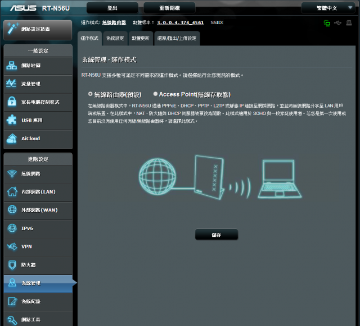
Task: Open the AiCloud menu item
Action: (x=38, y=139)
